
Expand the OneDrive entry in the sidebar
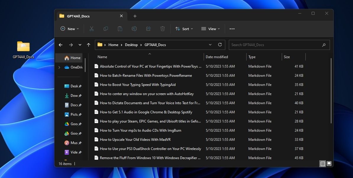point(59,67)
